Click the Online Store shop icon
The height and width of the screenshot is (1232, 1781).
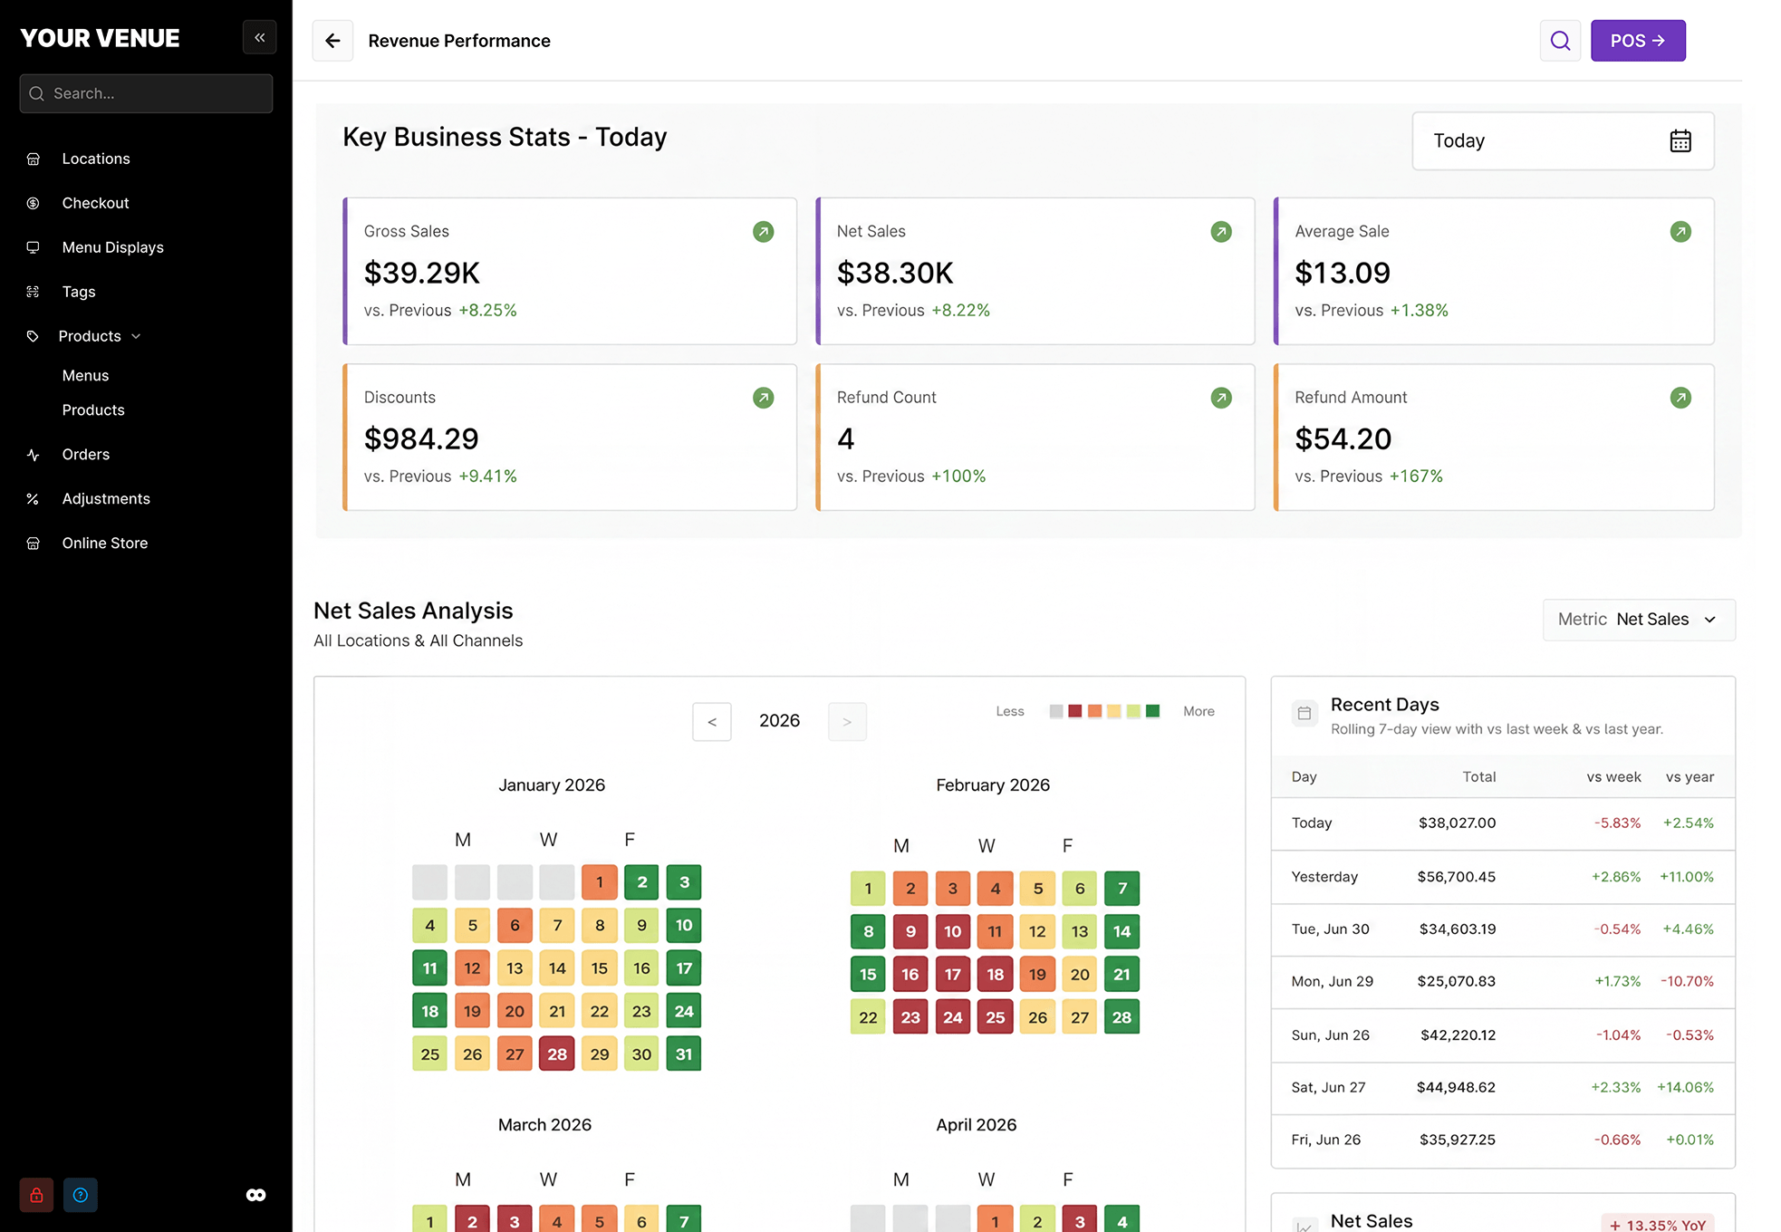(33, 544)
